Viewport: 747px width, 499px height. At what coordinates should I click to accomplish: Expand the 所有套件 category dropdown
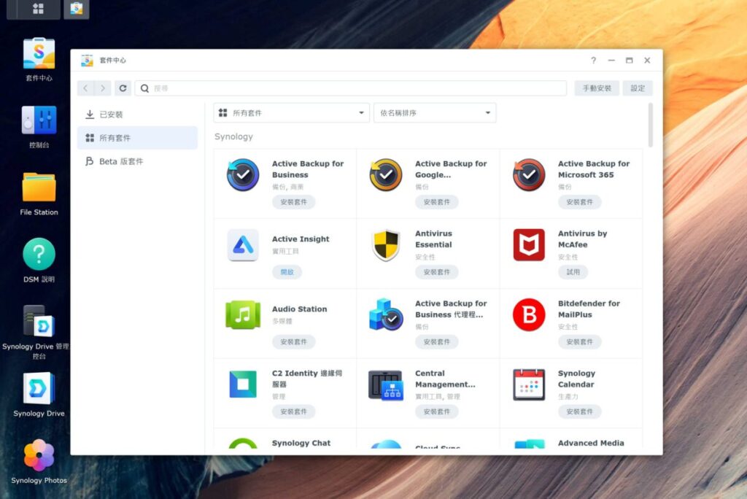click(292, 113)
